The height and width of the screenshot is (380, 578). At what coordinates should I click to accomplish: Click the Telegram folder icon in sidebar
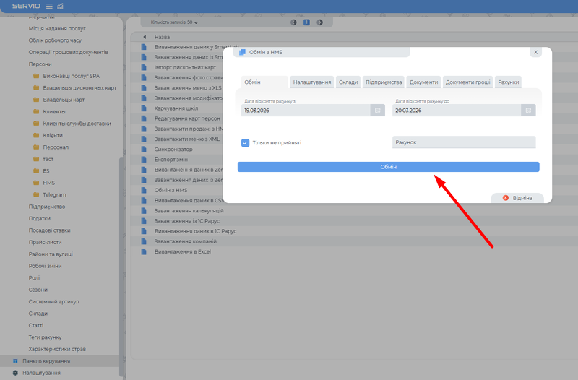pos(36,195)
